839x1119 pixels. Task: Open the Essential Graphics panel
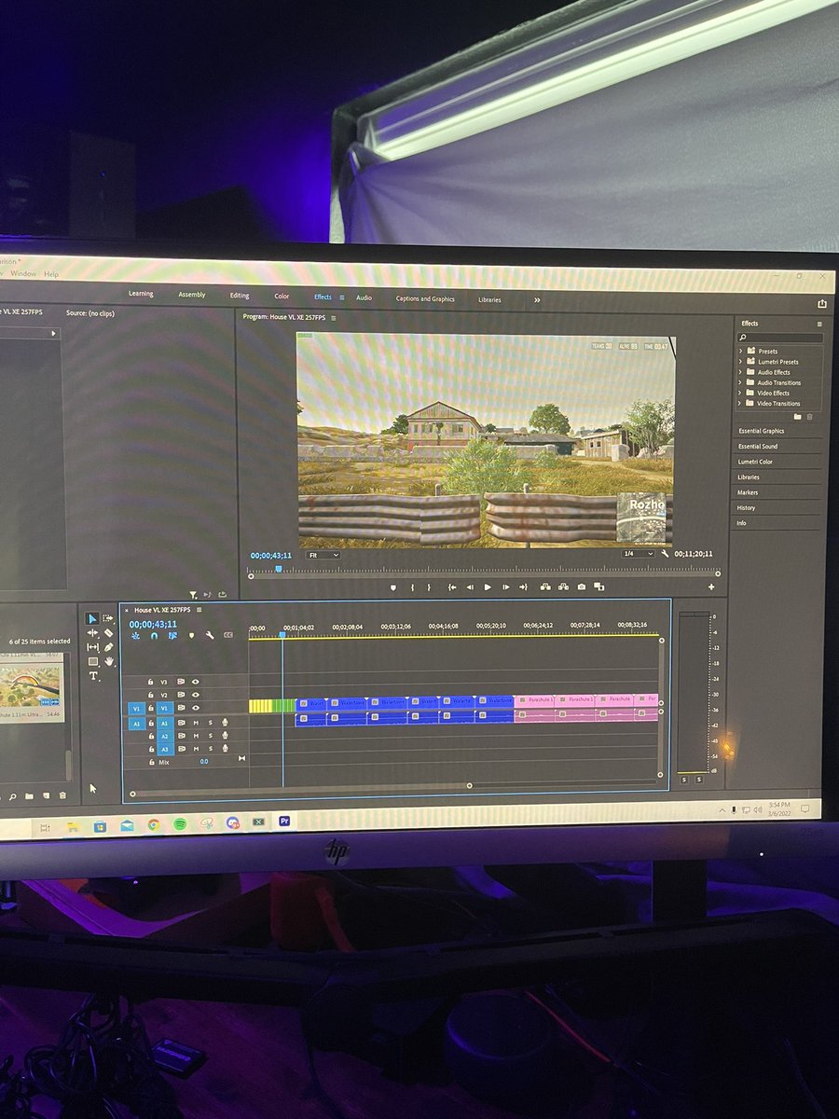pos(762,431)
